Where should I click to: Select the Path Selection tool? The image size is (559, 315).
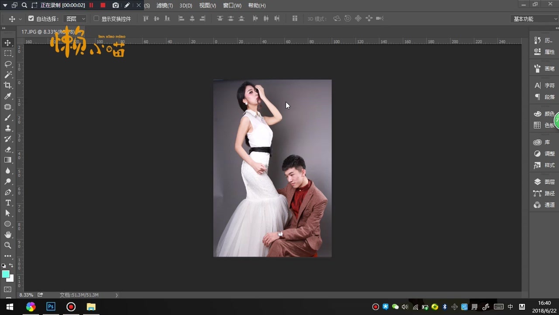(x=8, y=213)
